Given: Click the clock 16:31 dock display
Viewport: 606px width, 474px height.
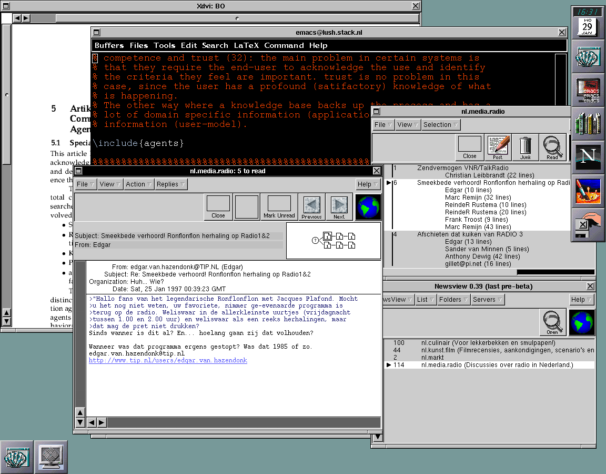Looking at the screenshot, I should 587,12.
